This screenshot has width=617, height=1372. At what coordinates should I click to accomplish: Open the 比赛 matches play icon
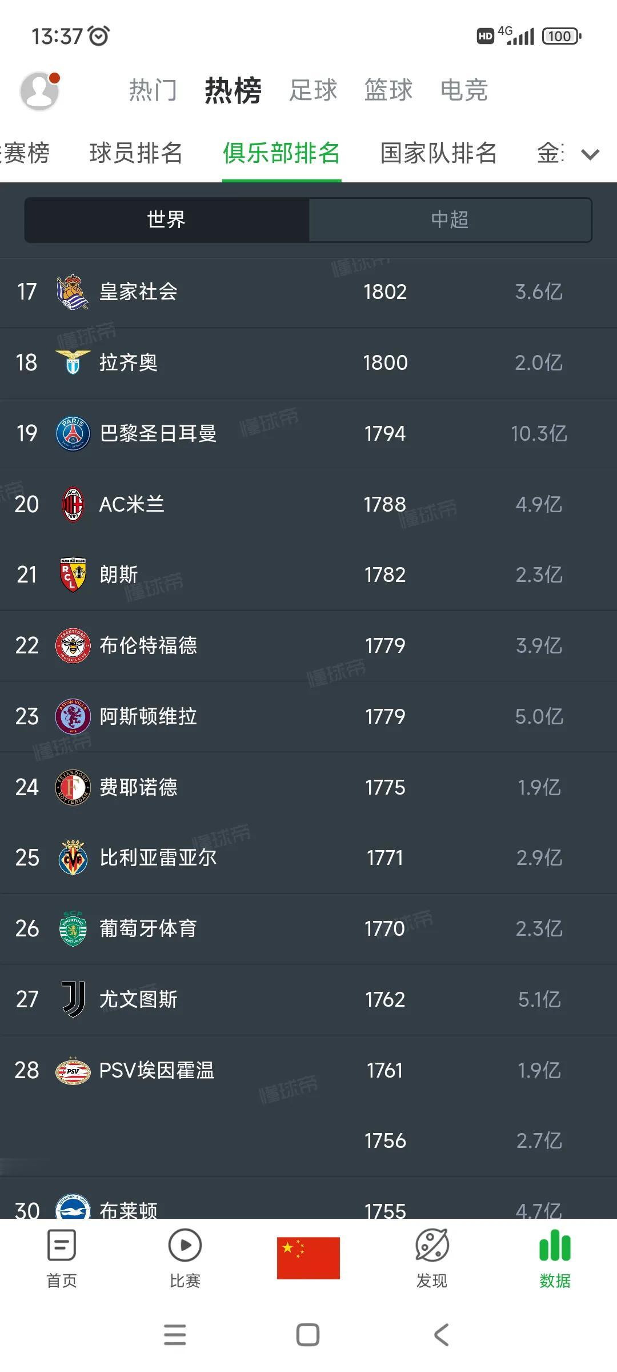coord(185,1245)
